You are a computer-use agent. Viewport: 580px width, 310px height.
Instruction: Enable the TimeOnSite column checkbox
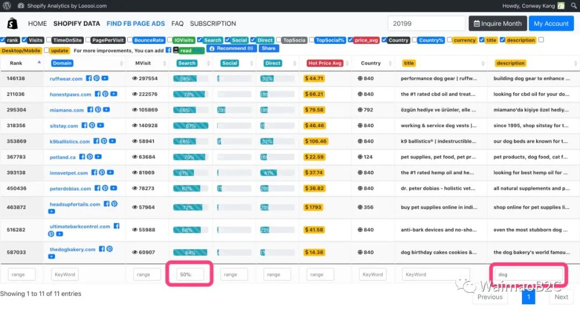point(49,40)
